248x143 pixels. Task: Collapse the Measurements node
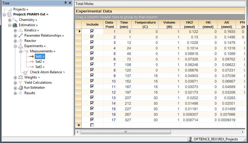(21, 51)
